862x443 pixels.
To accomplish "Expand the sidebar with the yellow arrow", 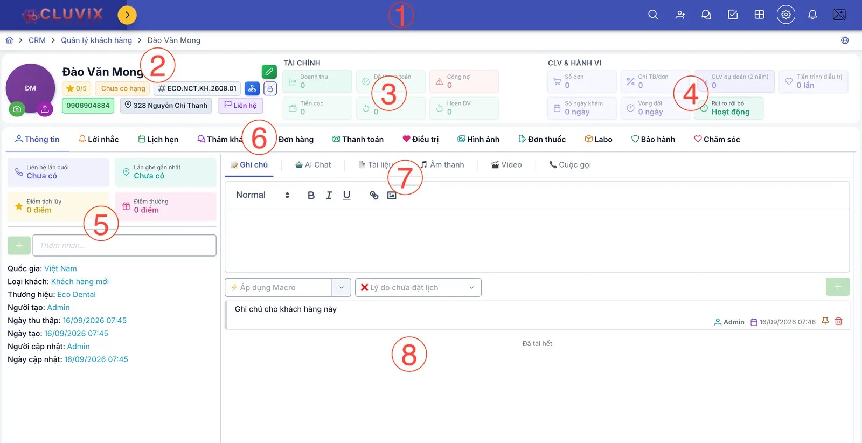I will click(127, 15).
